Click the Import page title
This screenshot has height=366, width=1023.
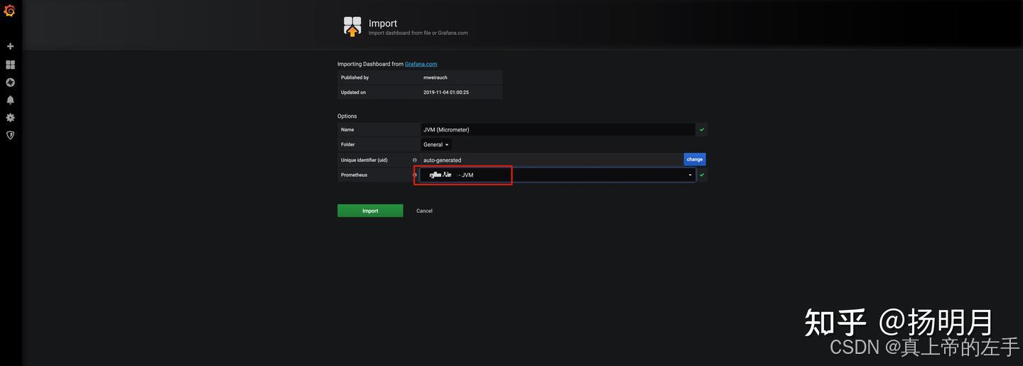tap(383, 23)
